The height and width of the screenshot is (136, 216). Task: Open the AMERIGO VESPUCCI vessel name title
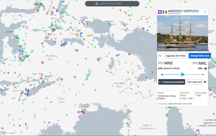coord(183,11)
